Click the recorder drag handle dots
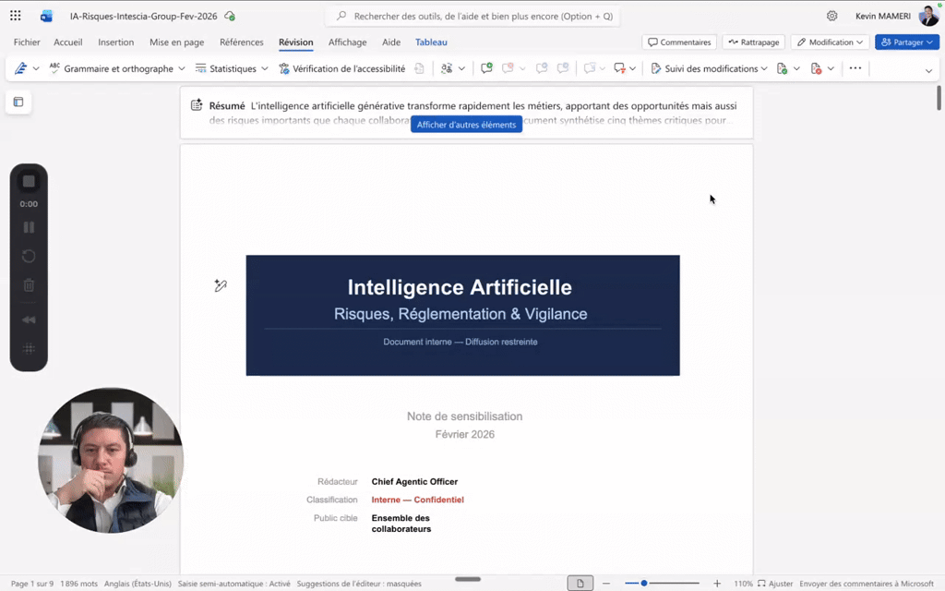Viewport: 945px width, 591px height. (29, 348)
